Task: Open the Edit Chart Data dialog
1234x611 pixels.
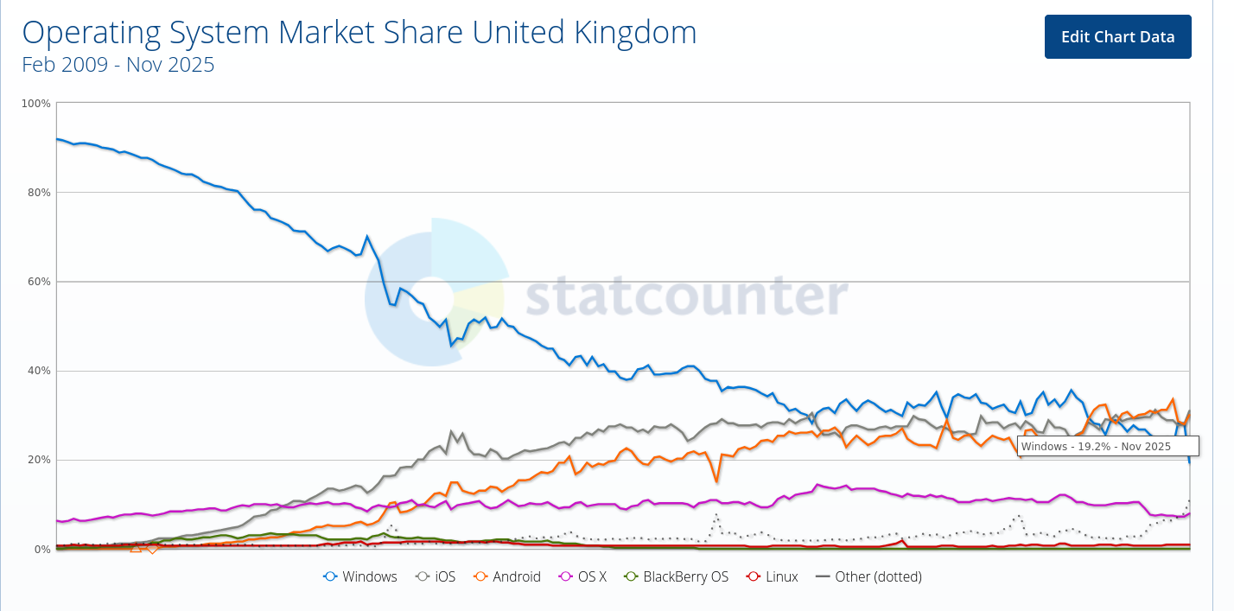Action: (1117, 36)
